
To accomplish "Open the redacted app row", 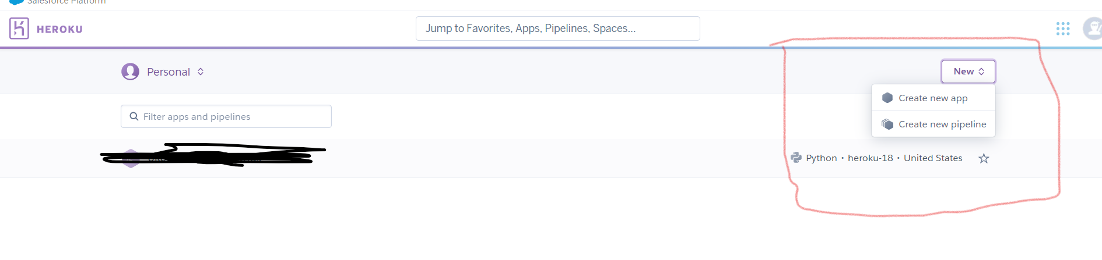I will (x=551, y=158).
